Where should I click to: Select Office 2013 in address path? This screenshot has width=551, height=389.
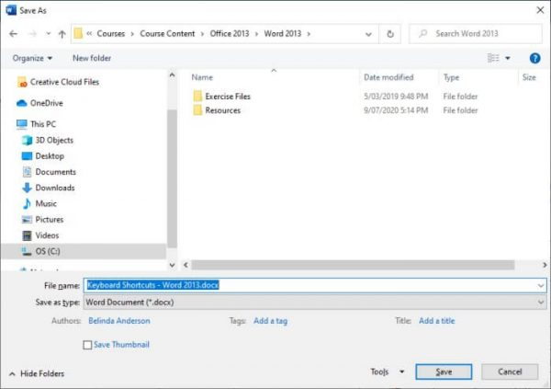[x=230, y=33]
